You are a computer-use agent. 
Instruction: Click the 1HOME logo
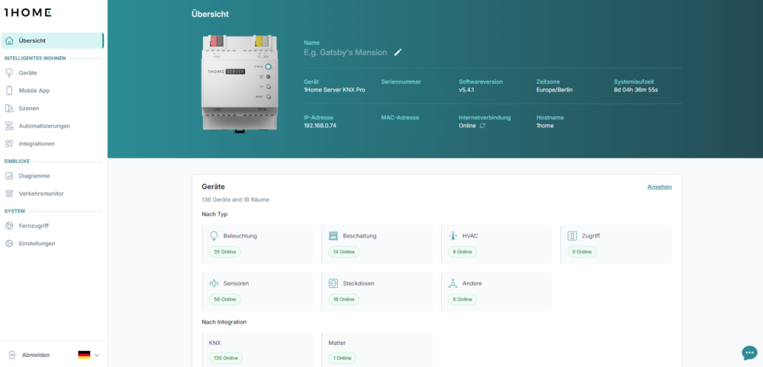coord(27,13)
